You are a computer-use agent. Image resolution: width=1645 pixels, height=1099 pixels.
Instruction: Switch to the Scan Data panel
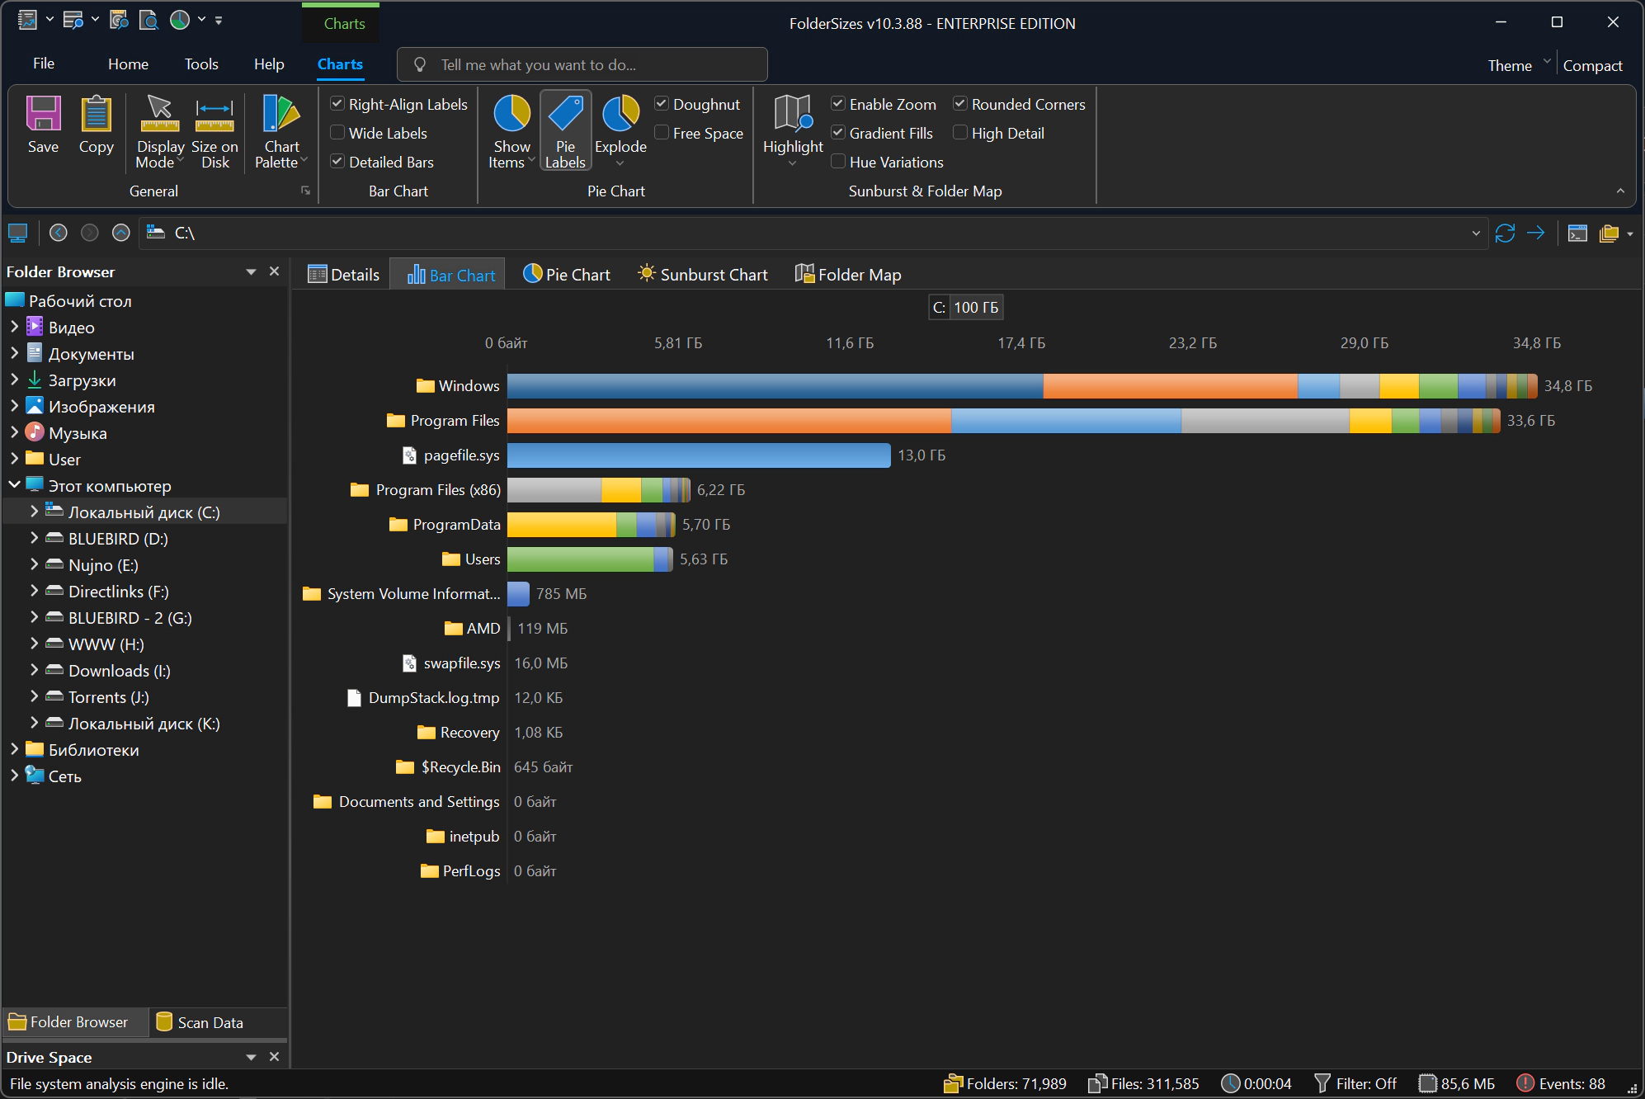point(200,1022)
